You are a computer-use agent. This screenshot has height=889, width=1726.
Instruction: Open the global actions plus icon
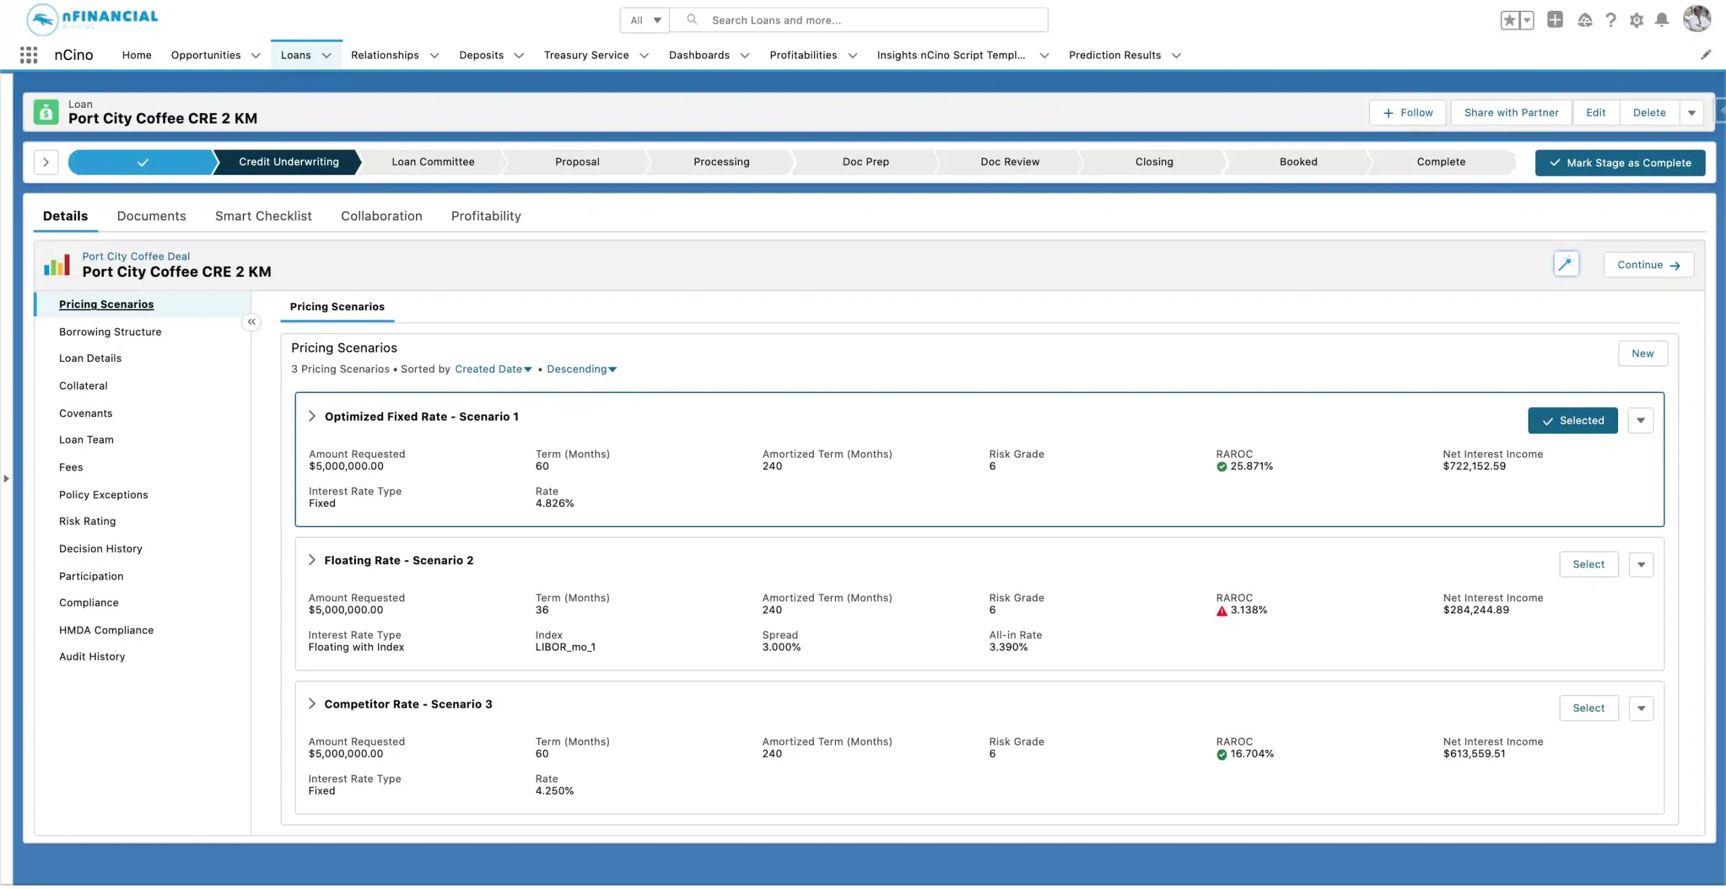1555,20
